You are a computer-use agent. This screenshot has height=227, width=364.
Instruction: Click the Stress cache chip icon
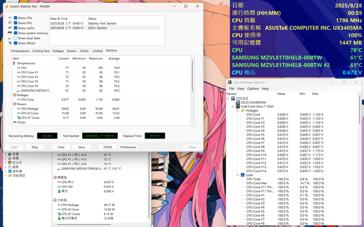pyautogui.click(x=10, y=28)
